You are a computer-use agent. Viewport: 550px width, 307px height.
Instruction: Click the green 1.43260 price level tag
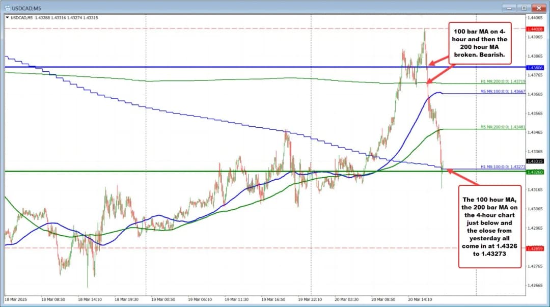[536, 172]
